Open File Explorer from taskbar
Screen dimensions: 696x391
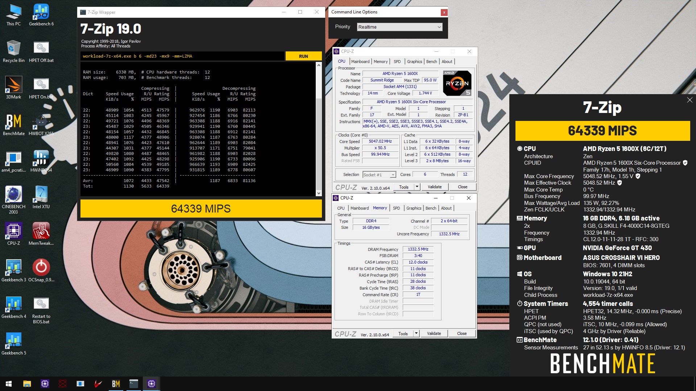click(27, 384)
